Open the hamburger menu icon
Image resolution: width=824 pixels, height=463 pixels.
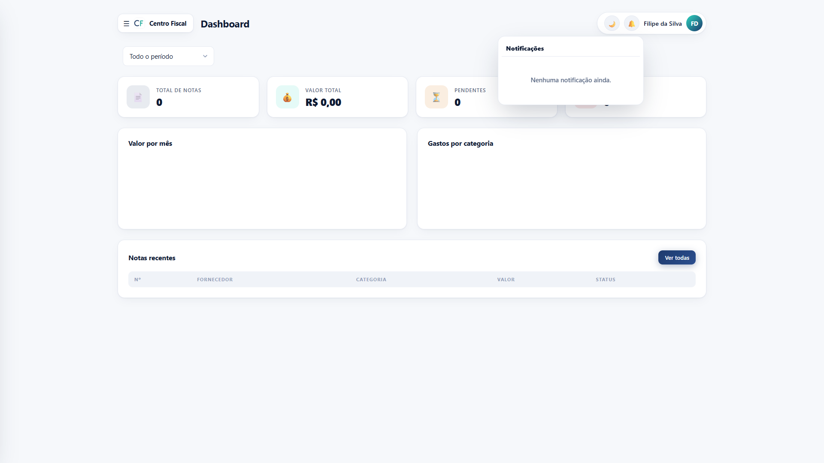[x=126, y=24]
